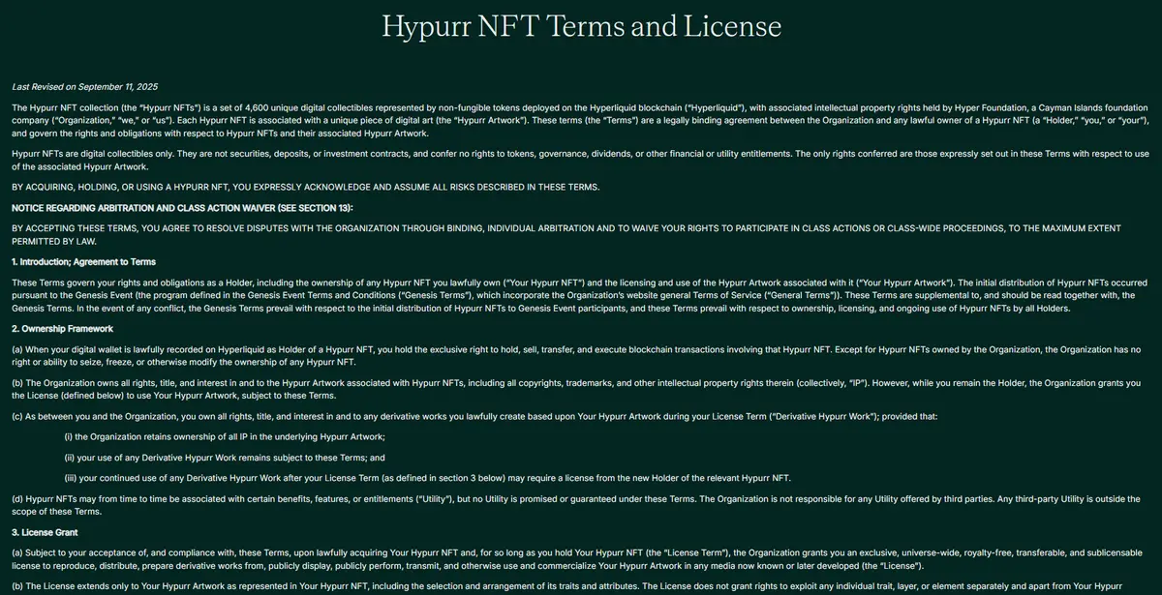Click clause '(c) As between you and the Organization'
The image size is (1162, 595).
pyautogui.click(x=474, y=416)
